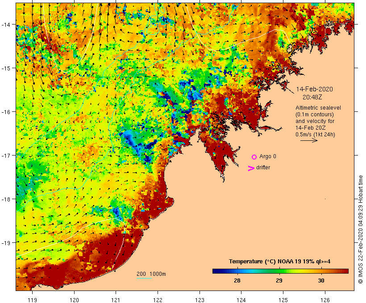Click the '126' longitude axis label
Viewport: 366px width, 303px height.
[325, 300]
